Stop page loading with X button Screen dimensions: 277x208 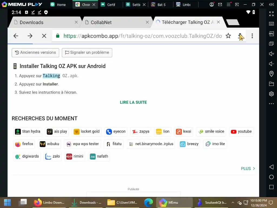coord(44,36)
